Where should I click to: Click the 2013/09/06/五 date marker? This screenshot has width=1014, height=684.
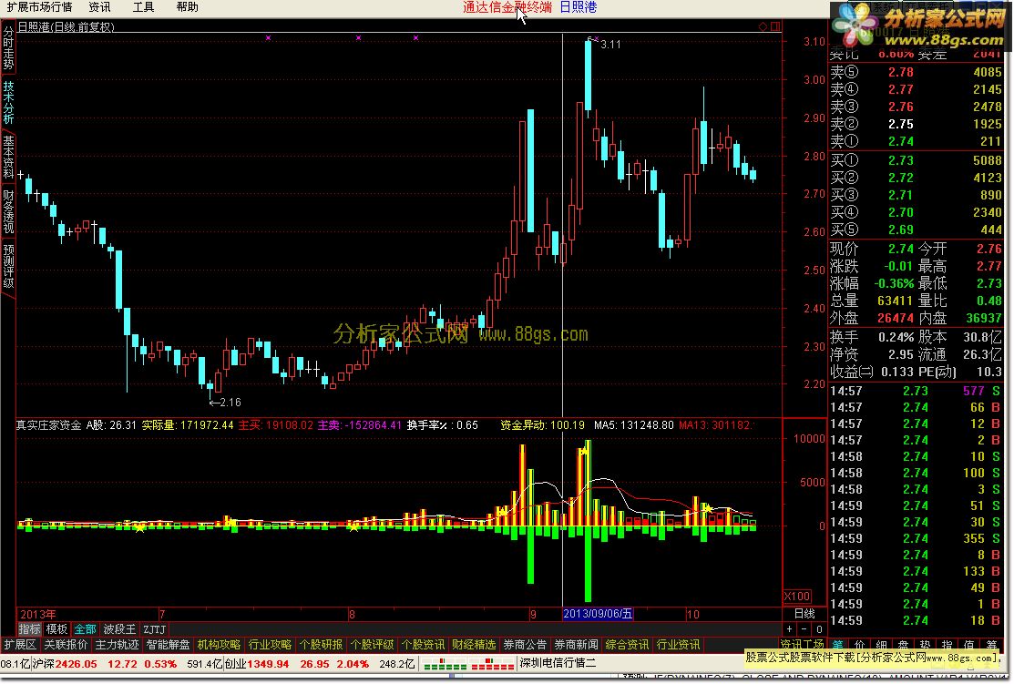598,614
